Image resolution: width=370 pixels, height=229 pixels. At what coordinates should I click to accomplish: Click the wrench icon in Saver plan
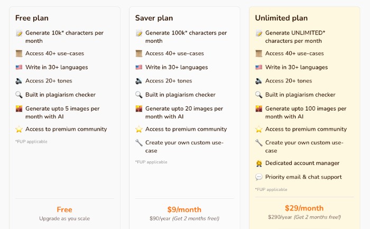139,143
